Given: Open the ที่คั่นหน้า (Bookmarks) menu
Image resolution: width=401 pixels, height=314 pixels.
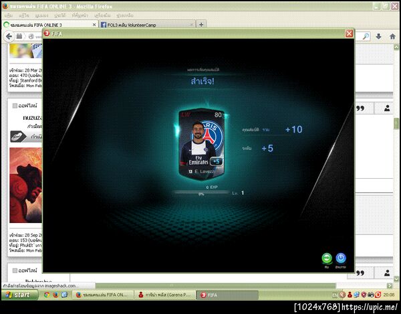Looking at the screenshot, I should pos(80,15).
